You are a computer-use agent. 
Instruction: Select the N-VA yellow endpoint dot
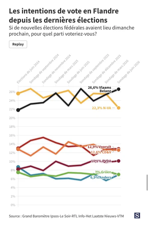[x=118, y=108]
